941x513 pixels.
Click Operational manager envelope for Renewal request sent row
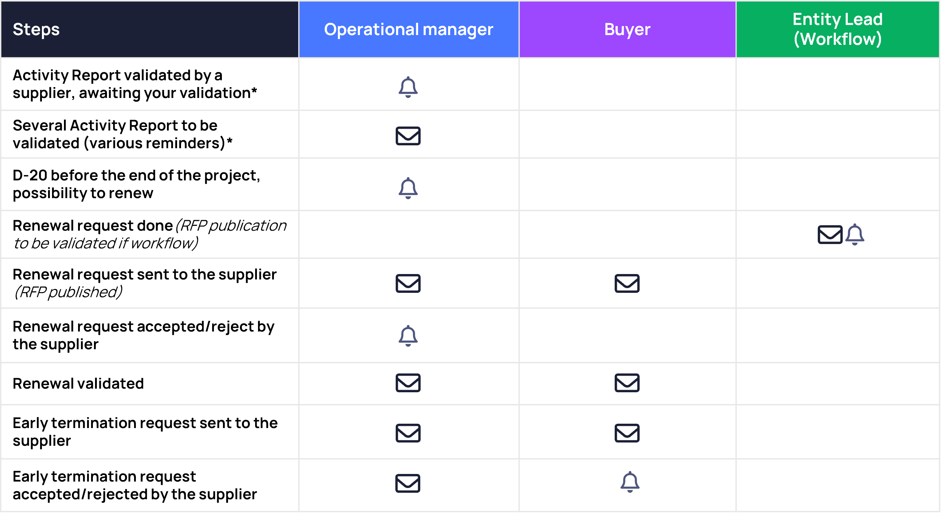tap(408, 283)
